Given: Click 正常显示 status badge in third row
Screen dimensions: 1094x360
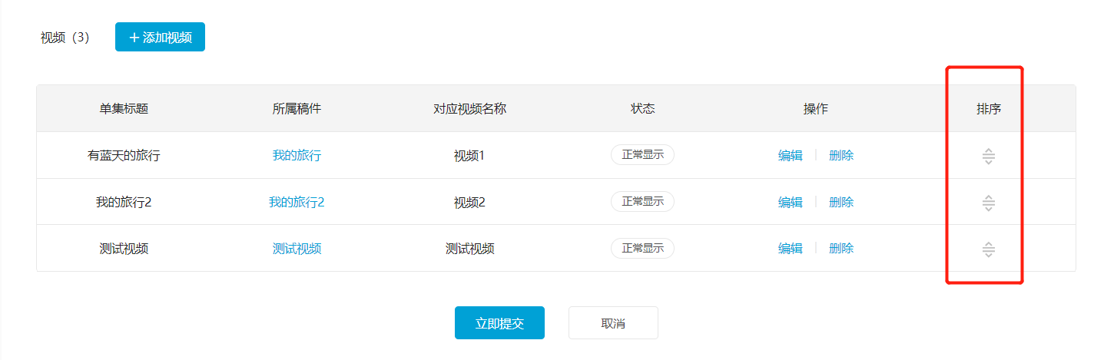Looking at the screenshot, I should point(642,248).
